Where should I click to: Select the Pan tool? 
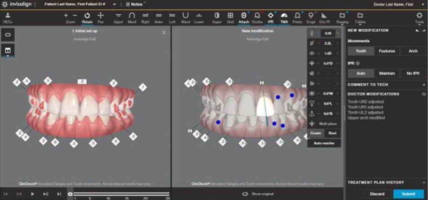[x=101, y=17]
